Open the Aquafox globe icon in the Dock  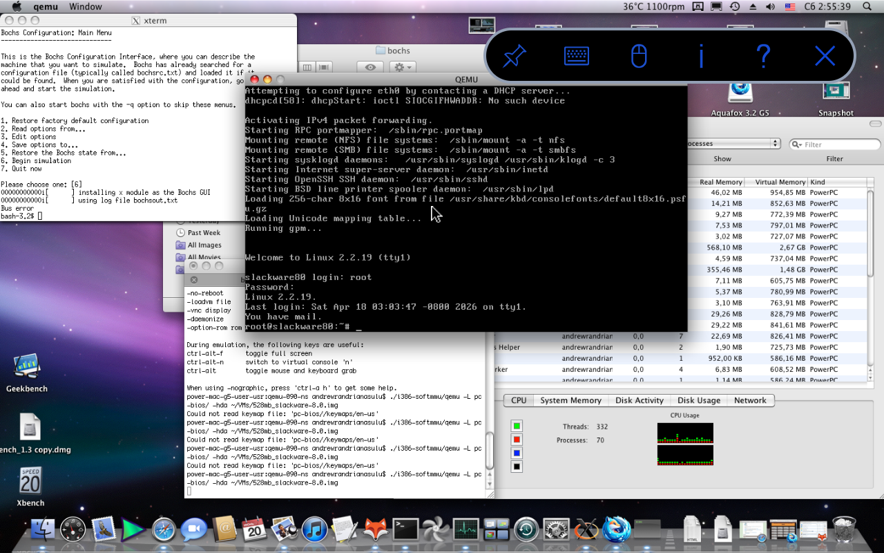point(617,529)
